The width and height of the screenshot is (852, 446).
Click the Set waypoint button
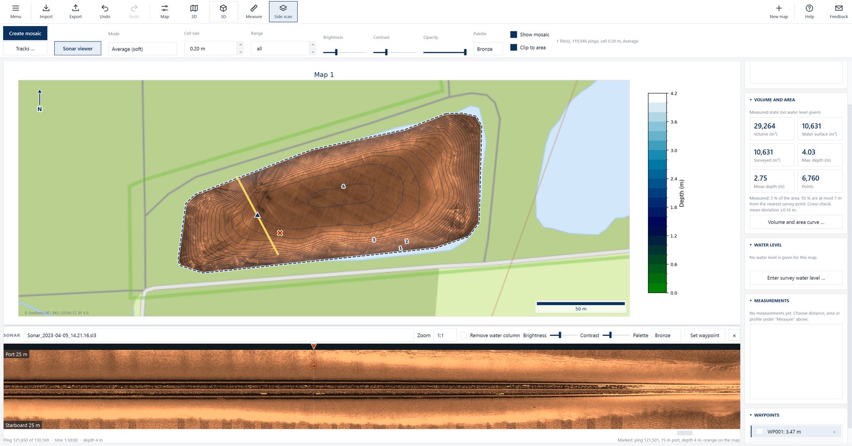704,335
